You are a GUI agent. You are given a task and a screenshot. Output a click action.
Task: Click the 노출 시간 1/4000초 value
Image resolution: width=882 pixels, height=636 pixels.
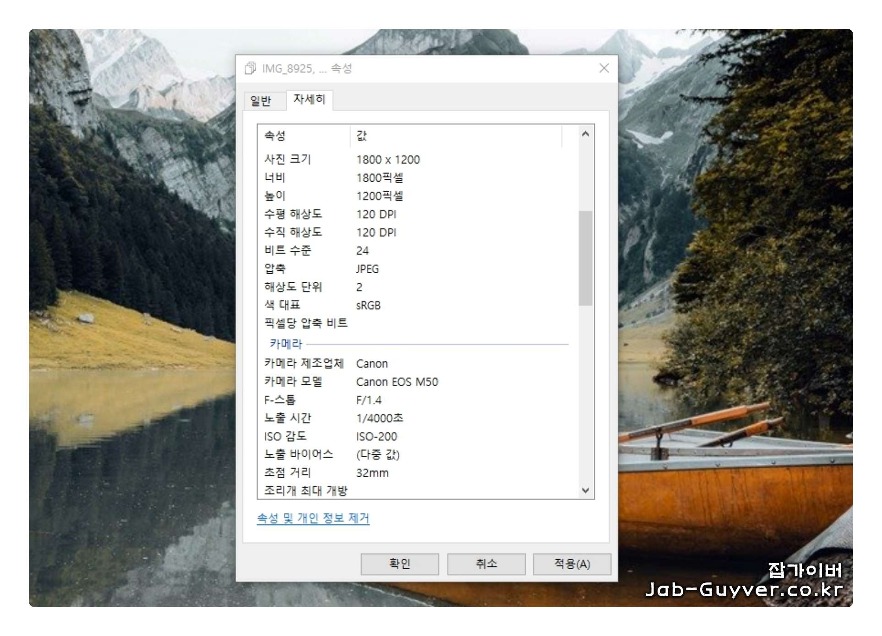tap(379, 418)
